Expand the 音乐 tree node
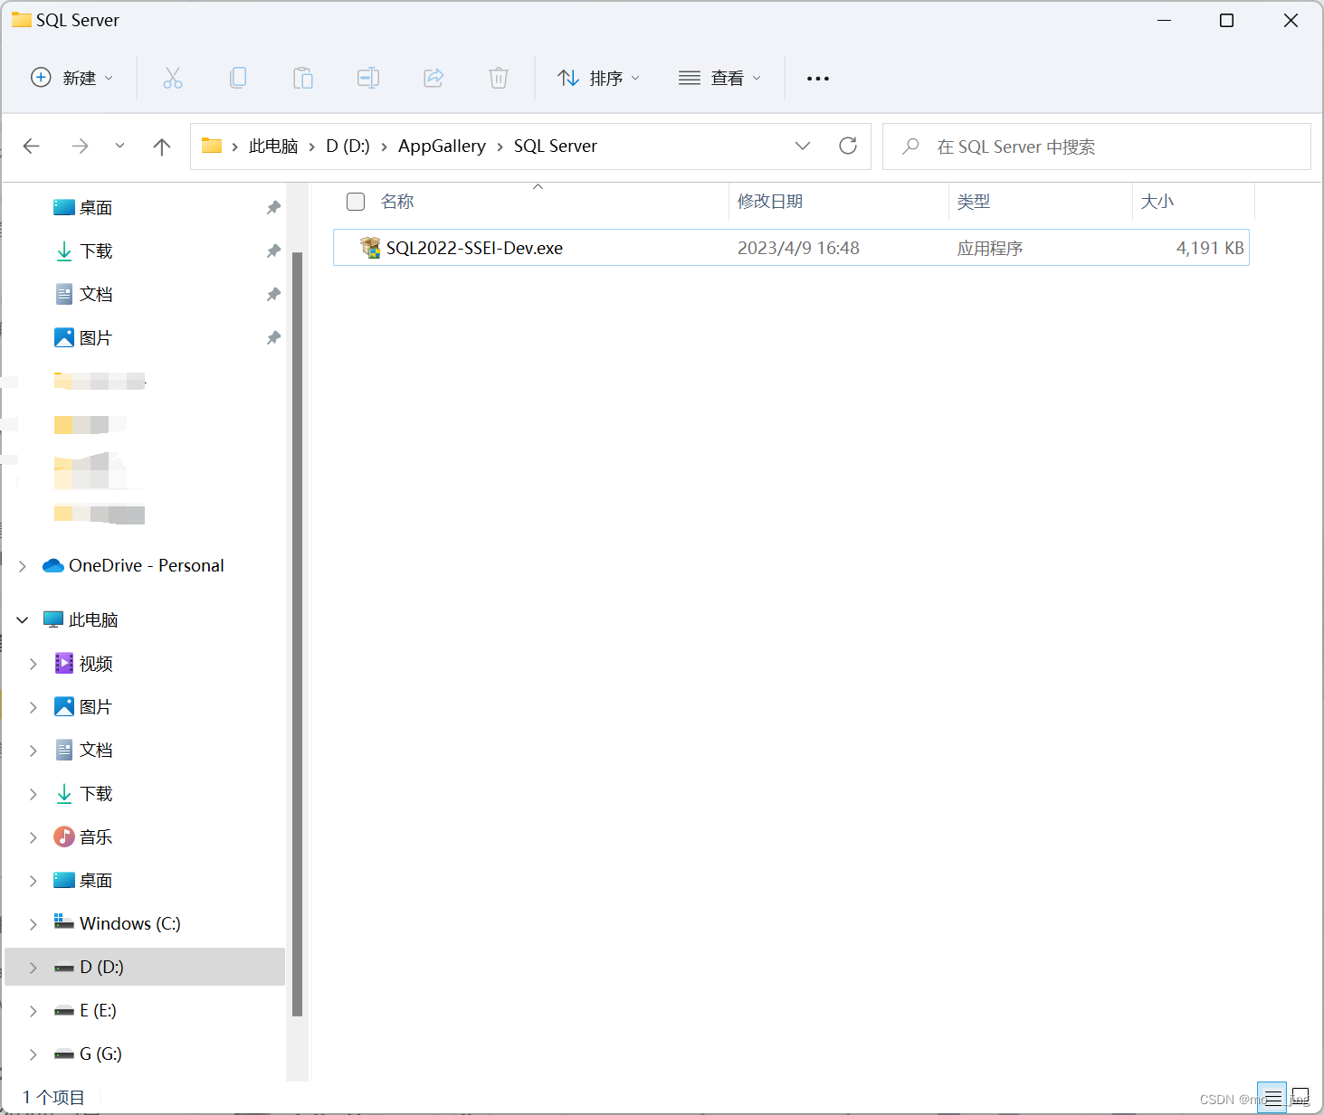The width and height of the screenshot is (1324, 1115). [x=33, y=837]
